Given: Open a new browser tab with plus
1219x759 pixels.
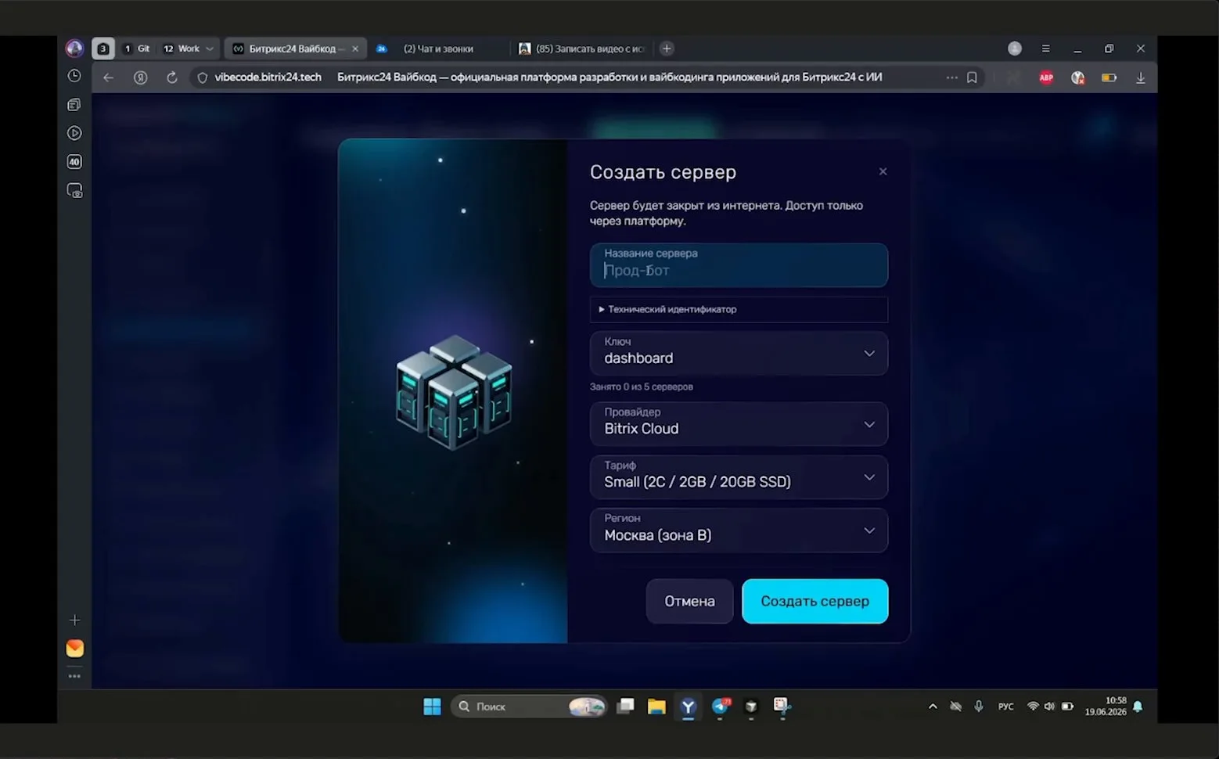Looking at the screenshot, I should click(667, 49).
